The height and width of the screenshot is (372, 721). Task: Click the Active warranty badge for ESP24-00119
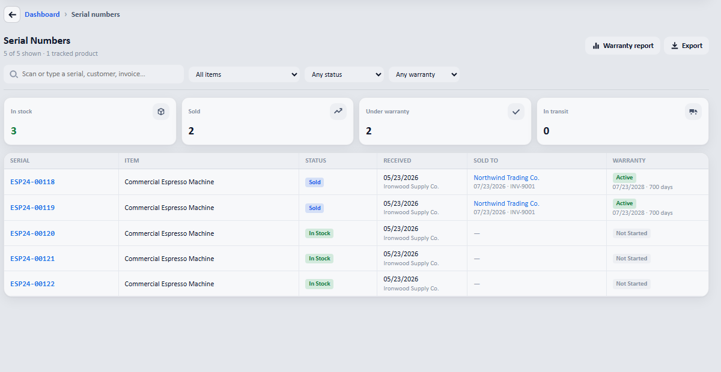tap(624, 203)
